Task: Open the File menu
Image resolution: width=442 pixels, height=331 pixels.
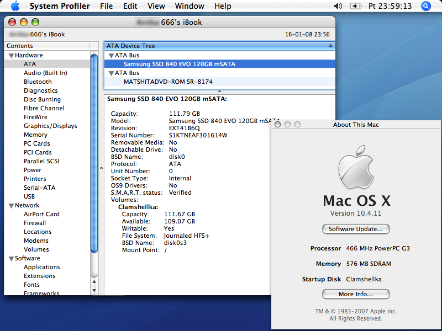Action: click(x=106, y=6)
